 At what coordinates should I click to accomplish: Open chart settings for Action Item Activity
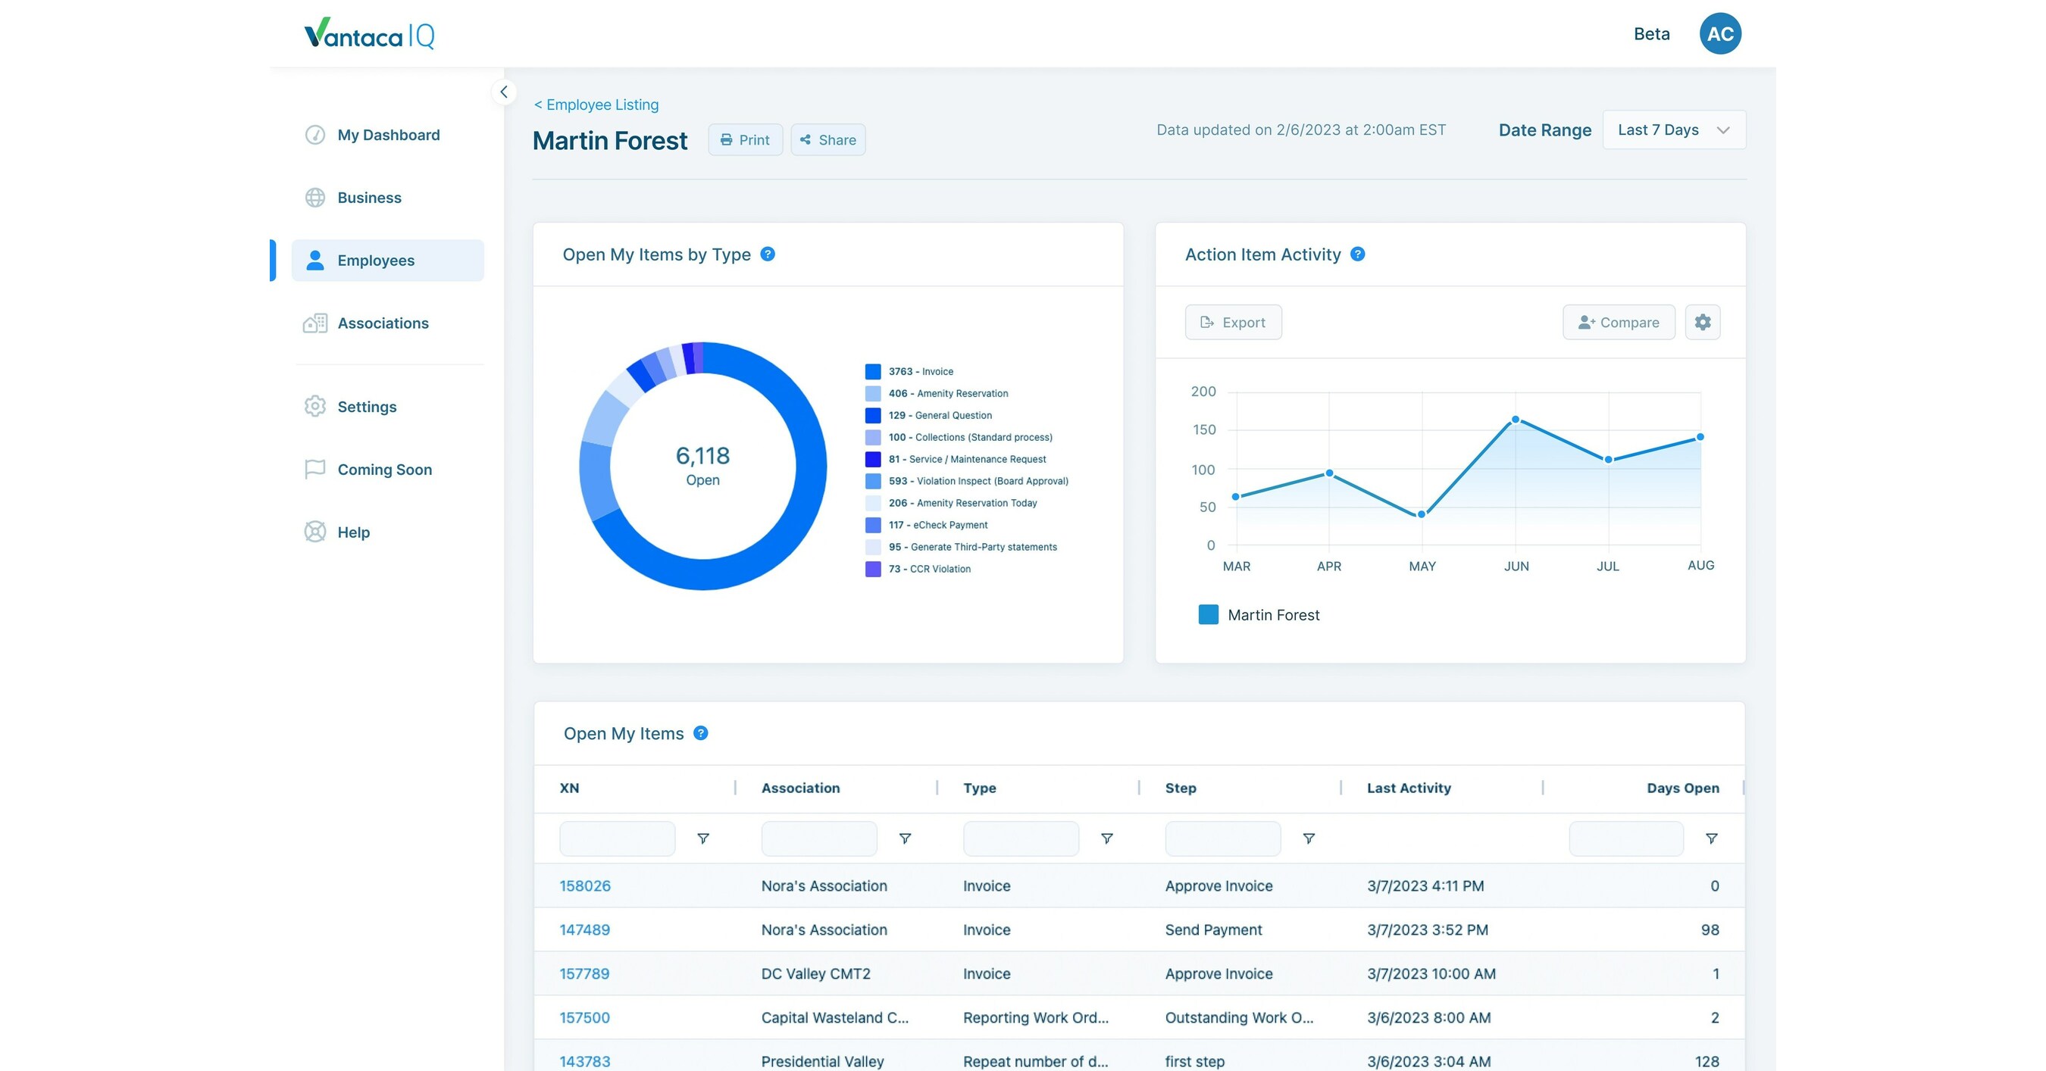tap(1702, 322)
